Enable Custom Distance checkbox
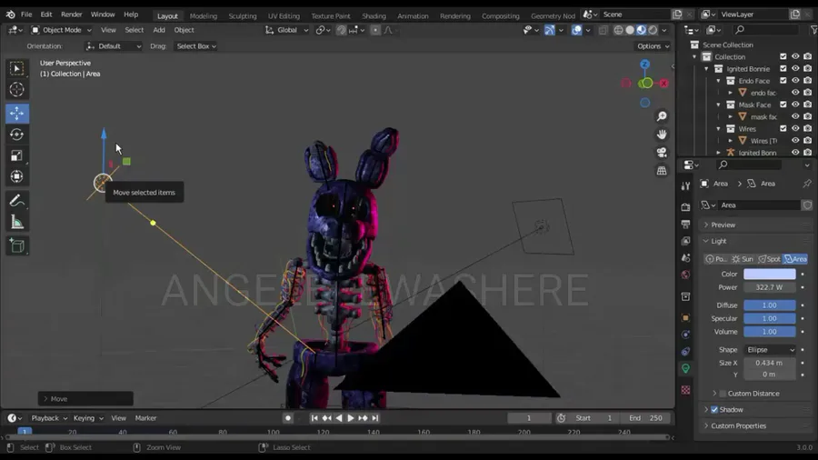Image resolution: width=818 pixels, height=460 pixels. 723,394
